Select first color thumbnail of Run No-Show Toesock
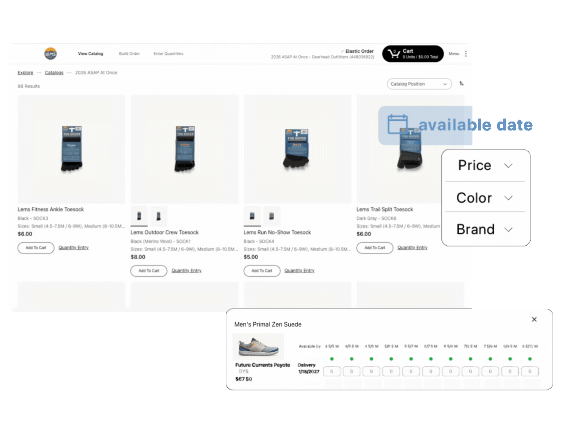The width and height of the screenshot is (564, 430). pos(252,216)
